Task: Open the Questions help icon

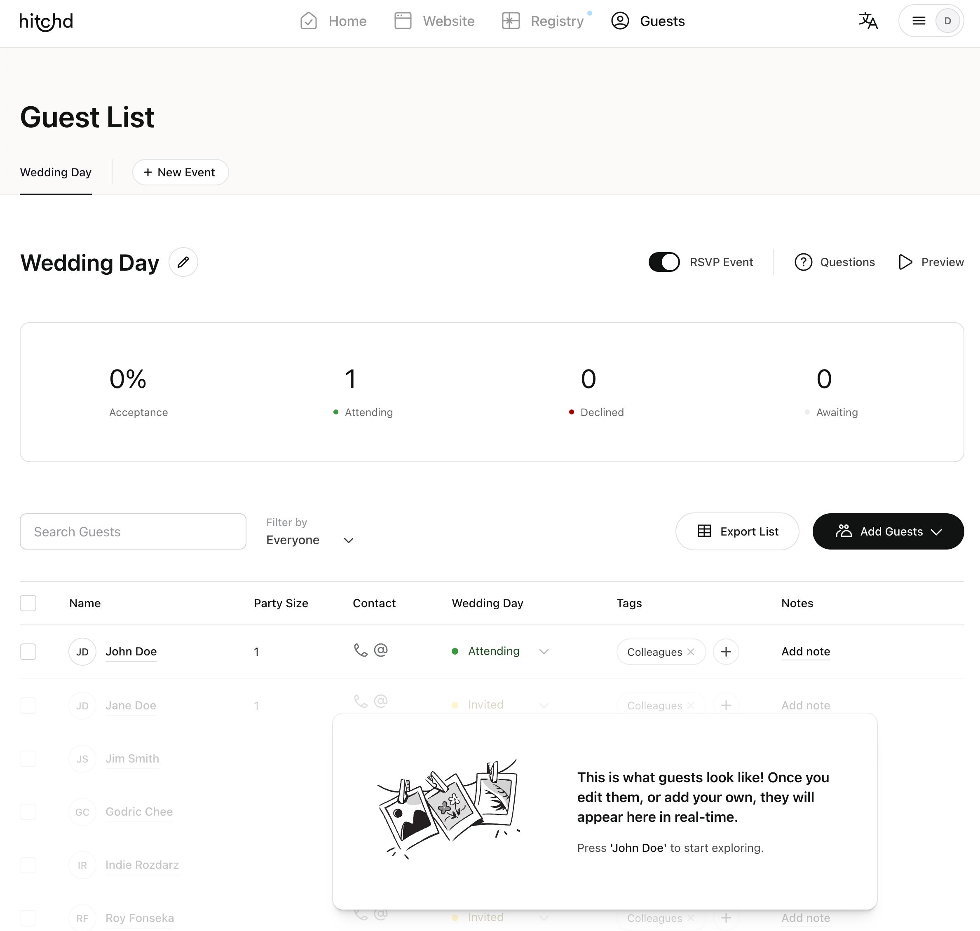Action: pos(803,262)
